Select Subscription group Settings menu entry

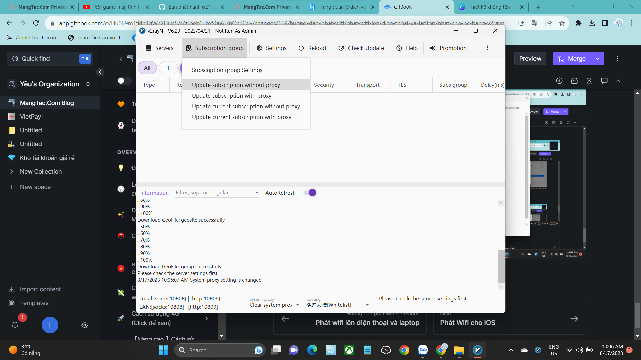click(227, 70)
